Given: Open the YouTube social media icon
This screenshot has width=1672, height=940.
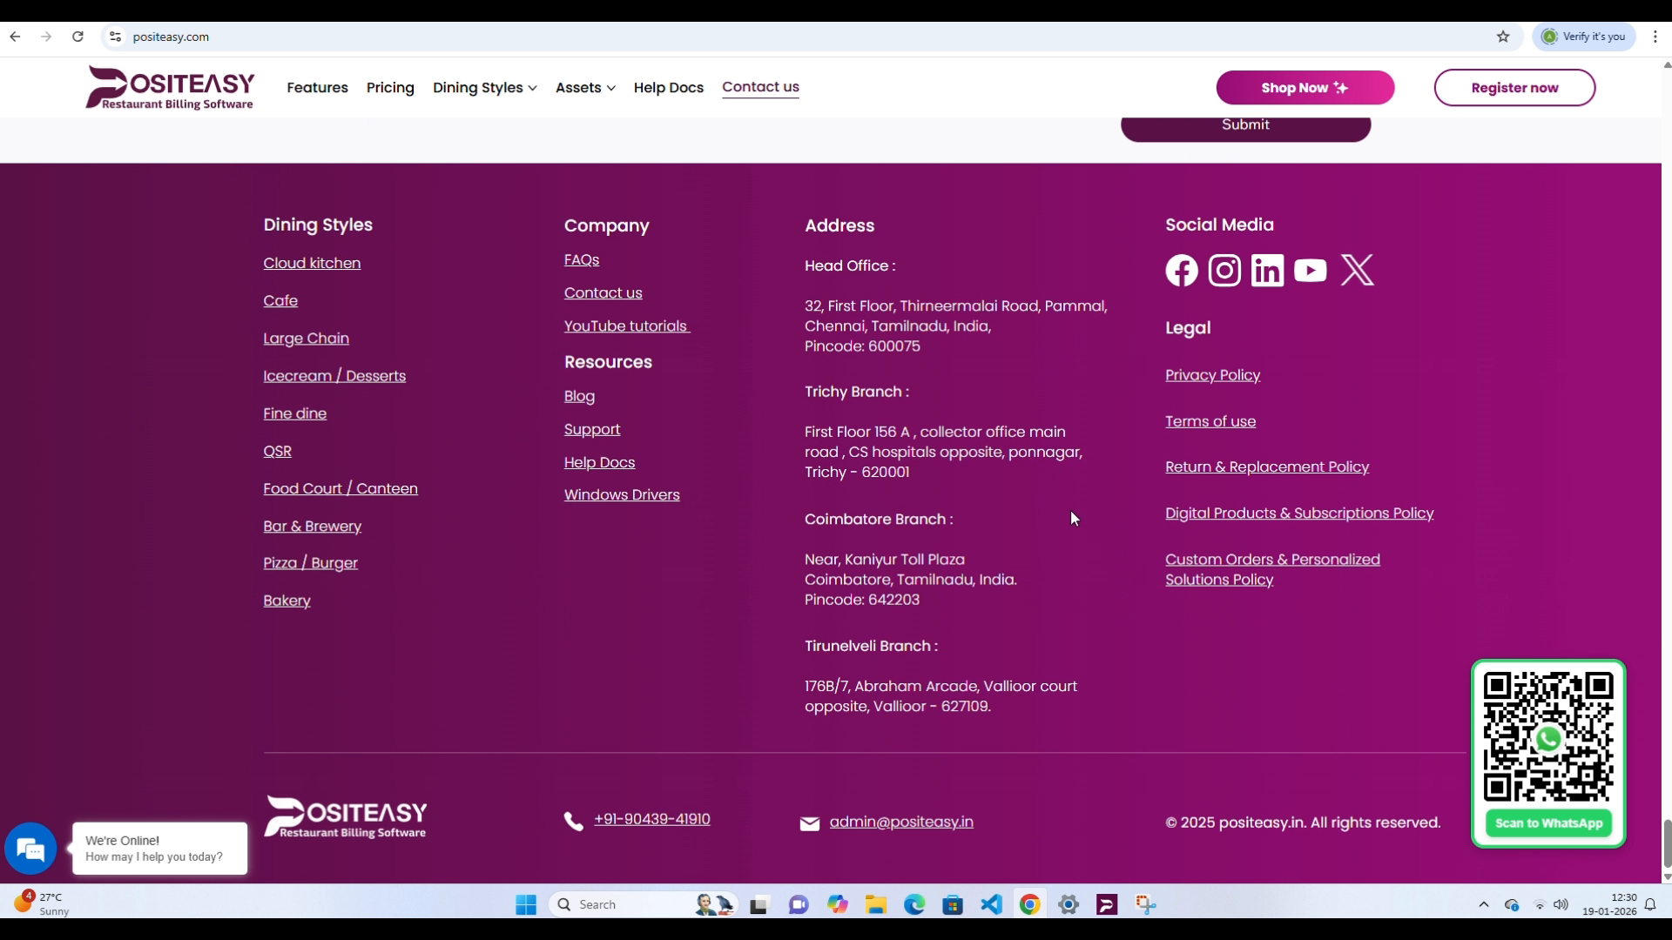Looking at the screenshot, I should 1310,271.
